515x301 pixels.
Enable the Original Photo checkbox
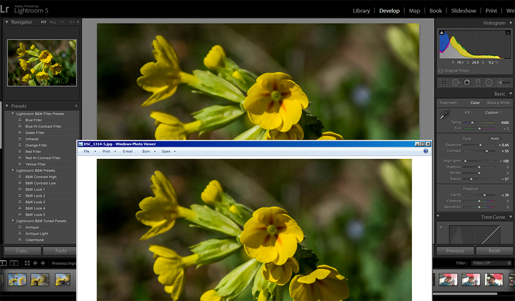coord(441,71)
